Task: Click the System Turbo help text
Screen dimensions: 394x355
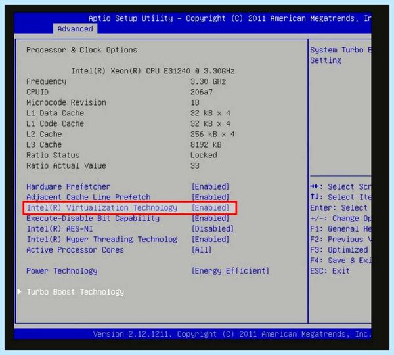Action: [340, 55]
